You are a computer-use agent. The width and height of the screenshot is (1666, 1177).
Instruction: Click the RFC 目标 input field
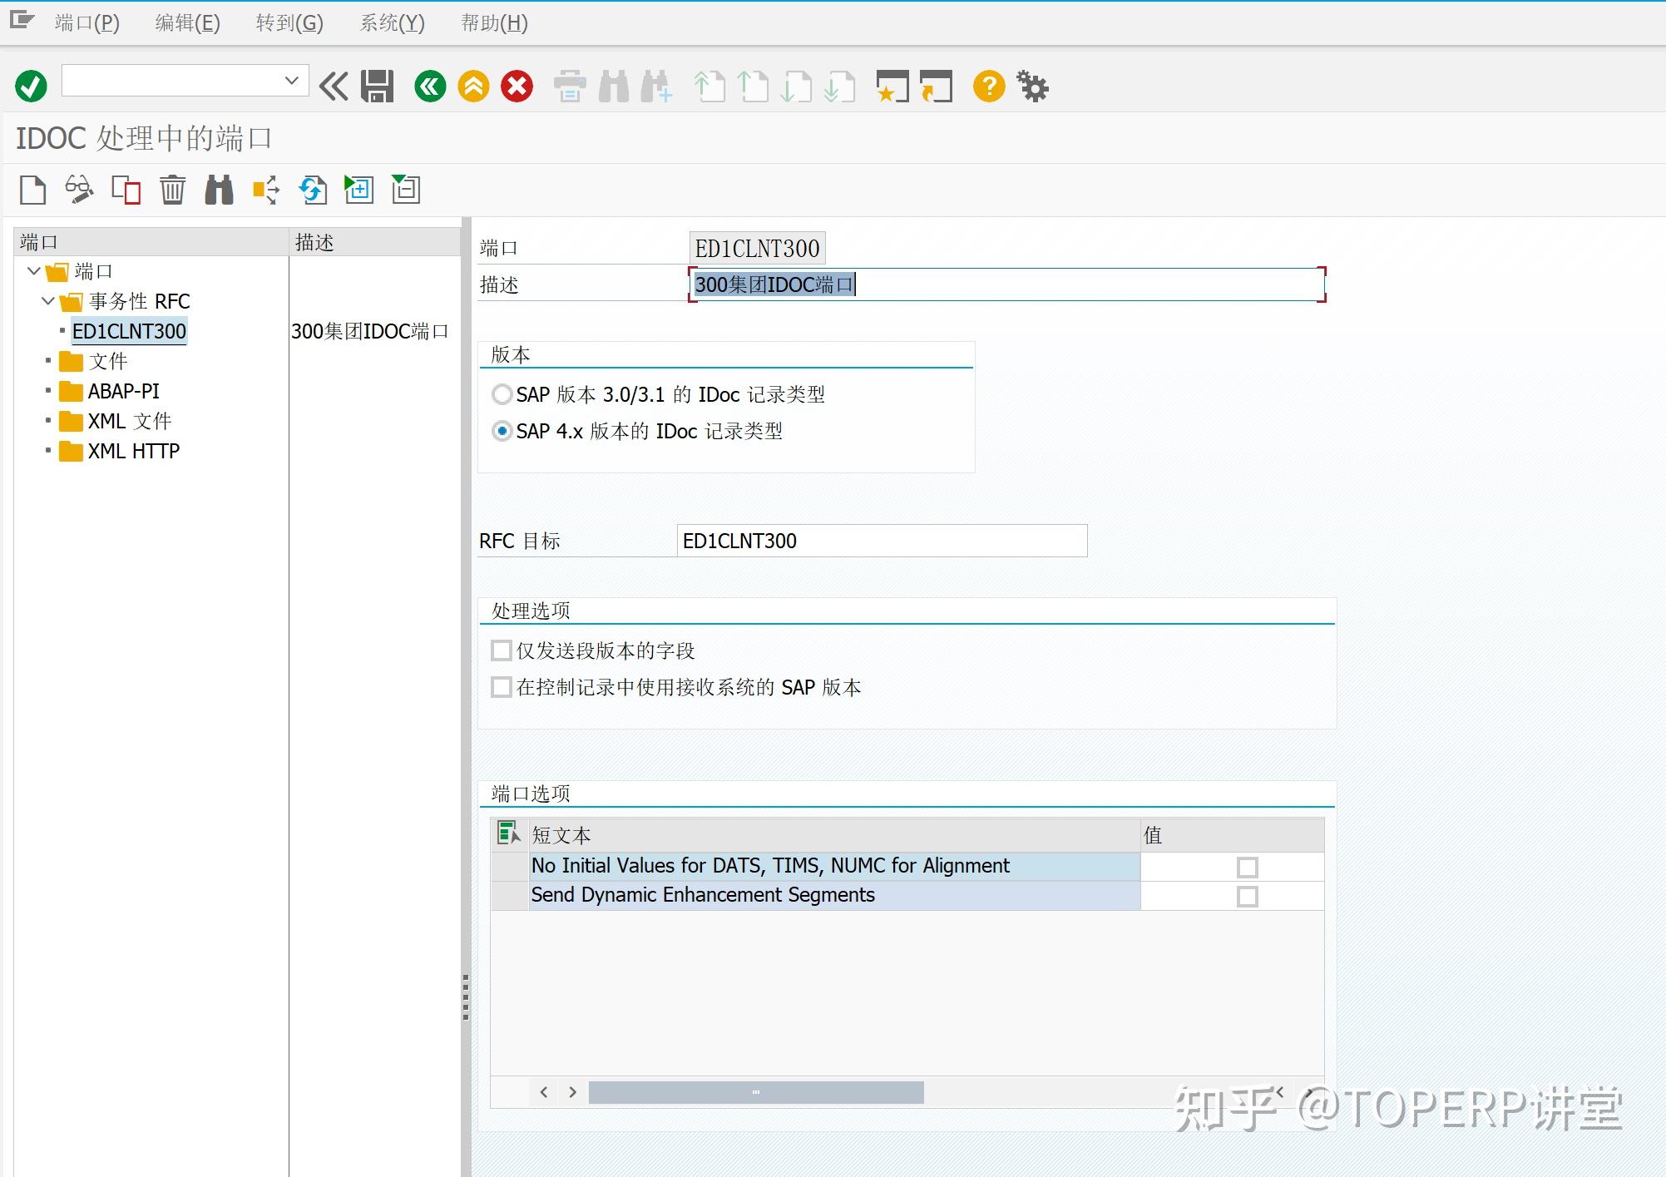click(x=882, y=541)
